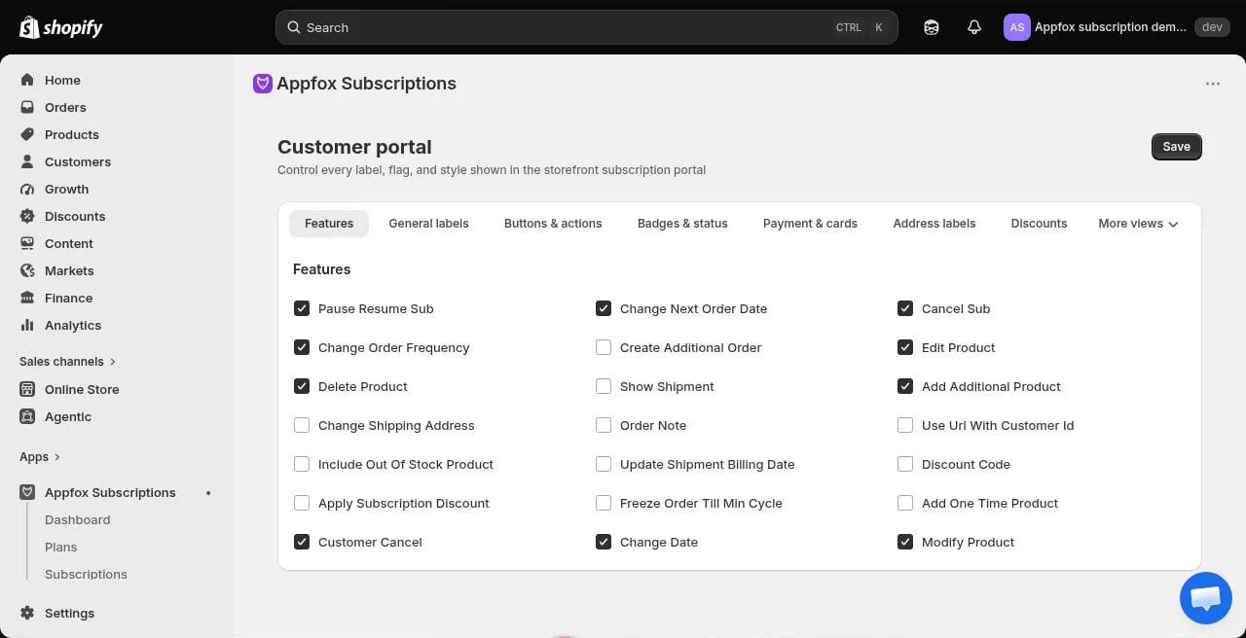Expand the More views dropdown
The height and width of the screenshot is (638, 1246).
[1138, 224]
